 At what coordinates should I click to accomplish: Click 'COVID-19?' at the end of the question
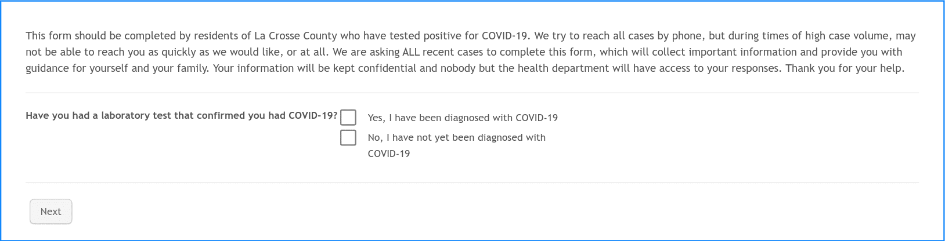(313, 115)
